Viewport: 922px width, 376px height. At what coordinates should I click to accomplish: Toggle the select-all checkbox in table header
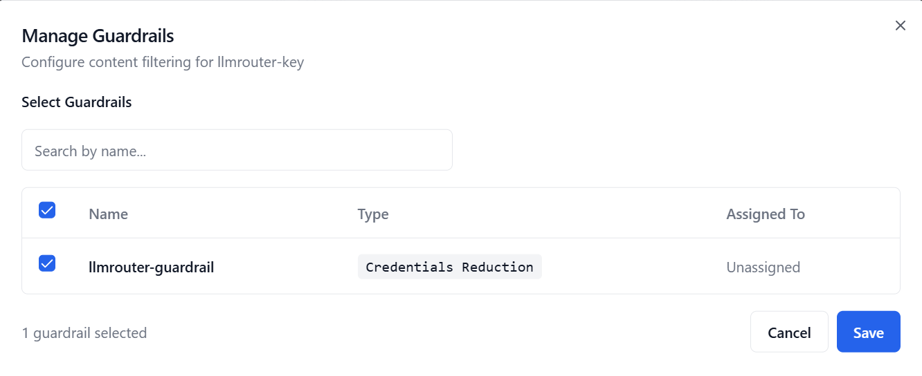point(47,210)
